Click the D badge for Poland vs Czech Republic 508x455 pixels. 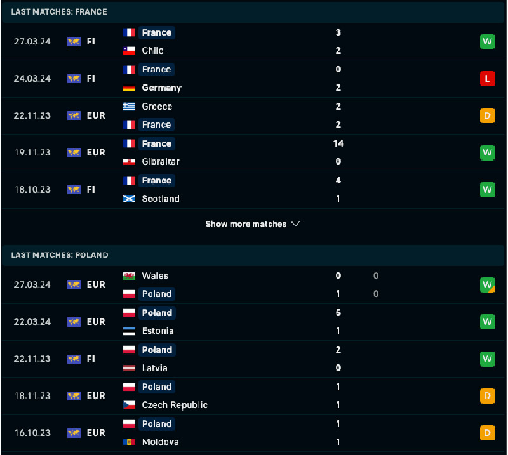pos(487,396)
